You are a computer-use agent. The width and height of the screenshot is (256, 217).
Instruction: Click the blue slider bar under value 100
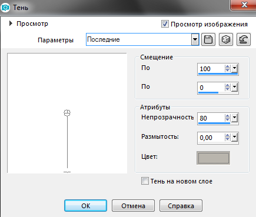(218, 74)
